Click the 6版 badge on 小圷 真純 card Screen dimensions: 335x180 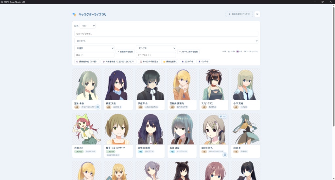[x=236, y=107]
